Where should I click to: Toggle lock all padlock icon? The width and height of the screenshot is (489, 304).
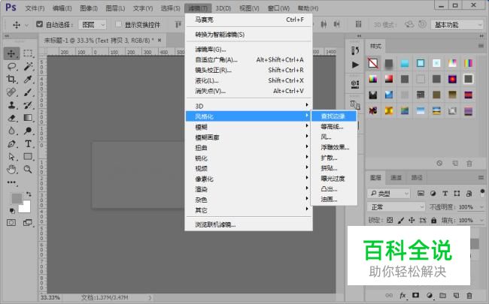[433, 220]
